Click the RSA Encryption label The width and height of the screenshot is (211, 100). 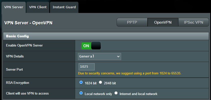click(x=17, y=83)
